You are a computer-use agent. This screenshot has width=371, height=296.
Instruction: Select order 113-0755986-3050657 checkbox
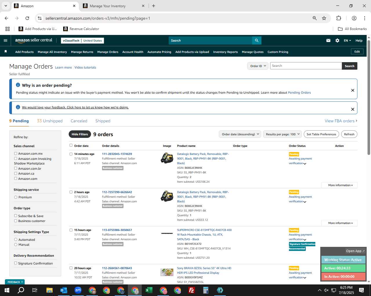[x=71, y=230]
